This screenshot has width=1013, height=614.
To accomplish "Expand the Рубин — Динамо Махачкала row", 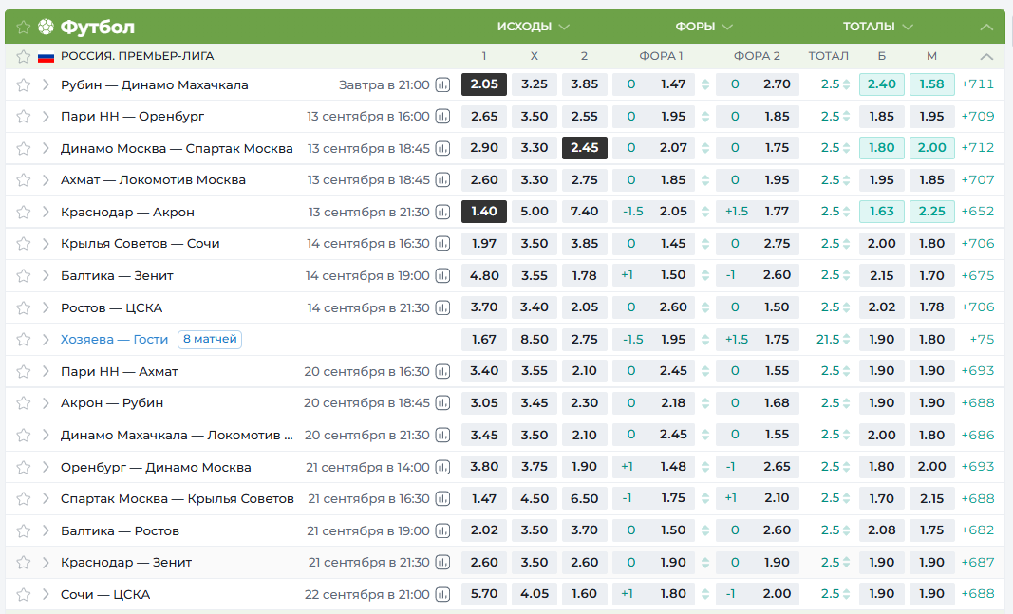I will pos(46,84).
